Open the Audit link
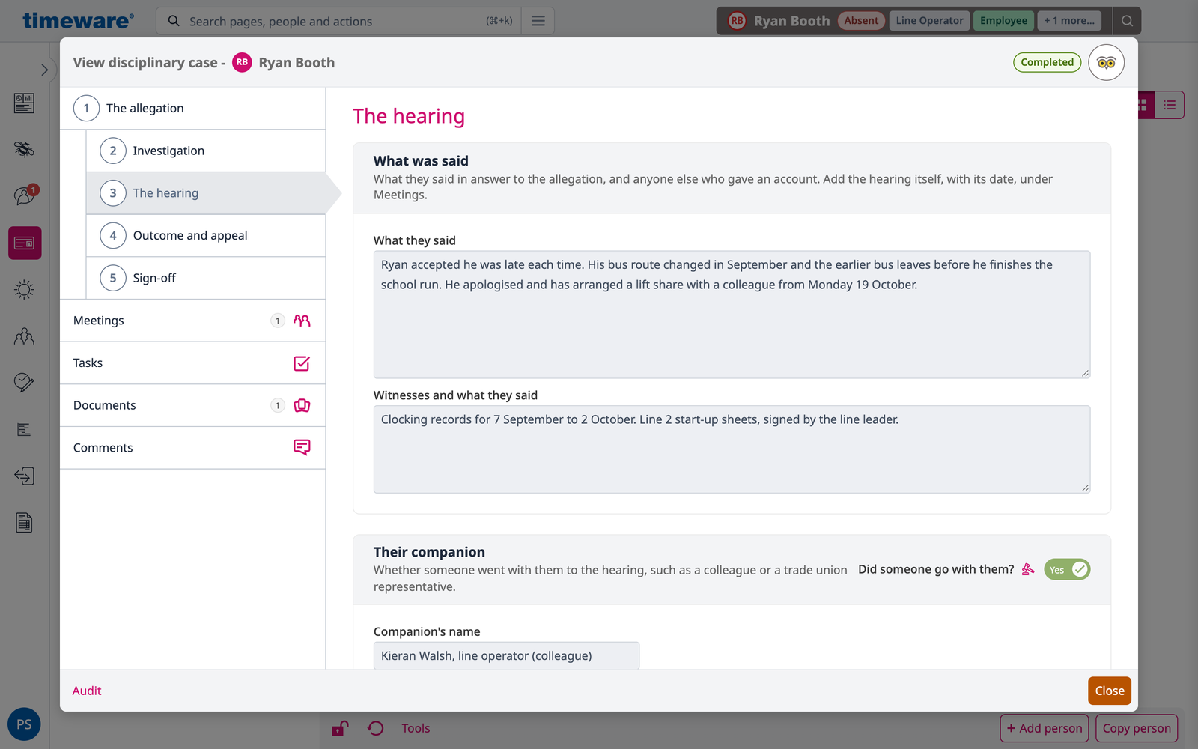This screenshot has height=749, width=1198. click(x=87, y=691)
